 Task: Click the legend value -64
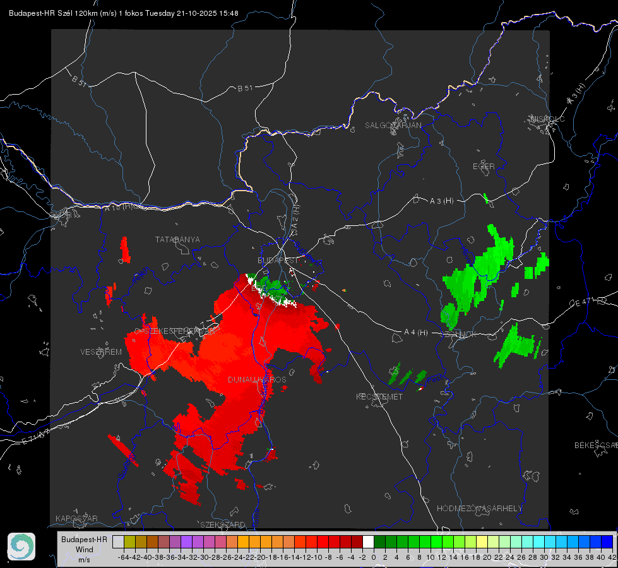(x=124, y=557)
